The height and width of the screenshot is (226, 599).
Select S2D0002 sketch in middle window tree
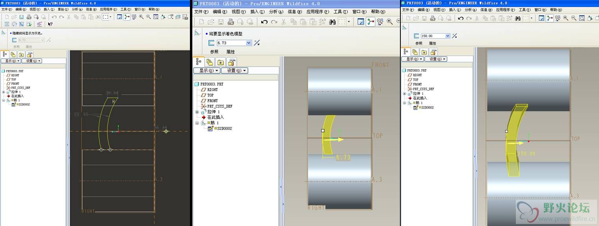pos(225,129)
